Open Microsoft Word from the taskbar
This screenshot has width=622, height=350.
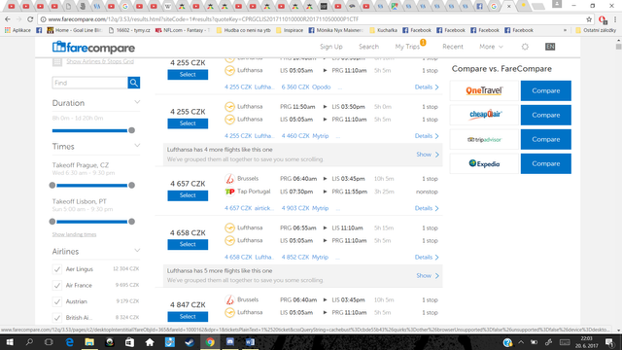pyautogui.click(x=250, y=342)
